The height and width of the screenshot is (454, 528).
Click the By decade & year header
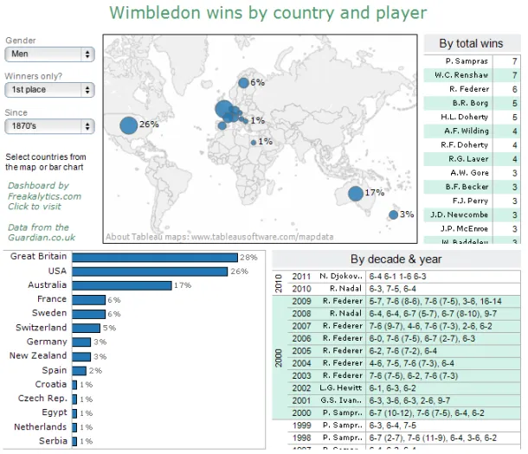(396, 259)
